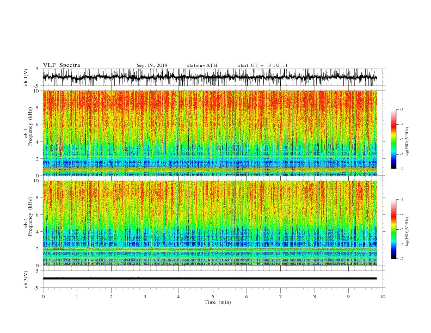431x333 pixels.
Task: Click the '4' kHz tick of ch.2 spectrogram
Action: [x=38, y=232]
